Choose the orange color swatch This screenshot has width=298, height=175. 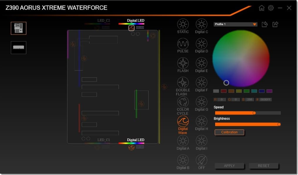(231, 91)
